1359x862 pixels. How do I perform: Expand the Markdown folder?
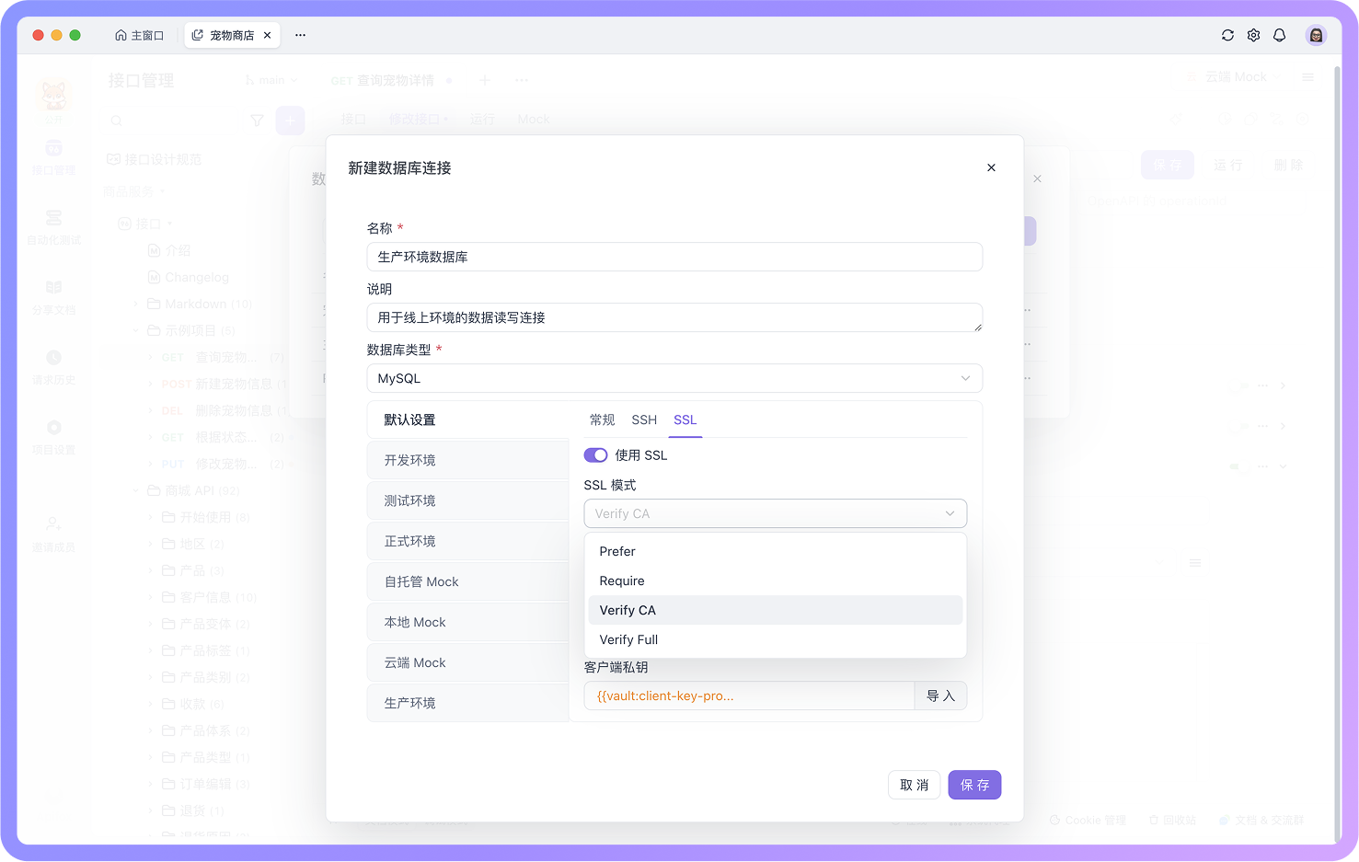coord(135,304)
